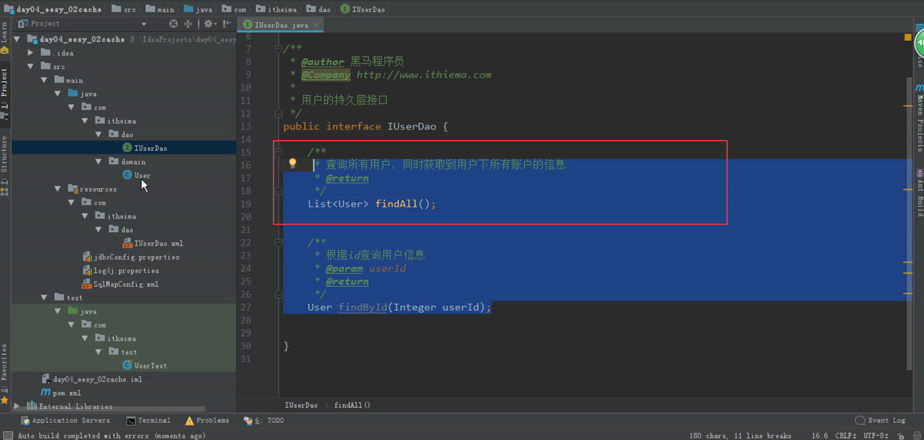Toggle code fold on line 22 comment
The image size is (924, 440).
coord(278,243)
